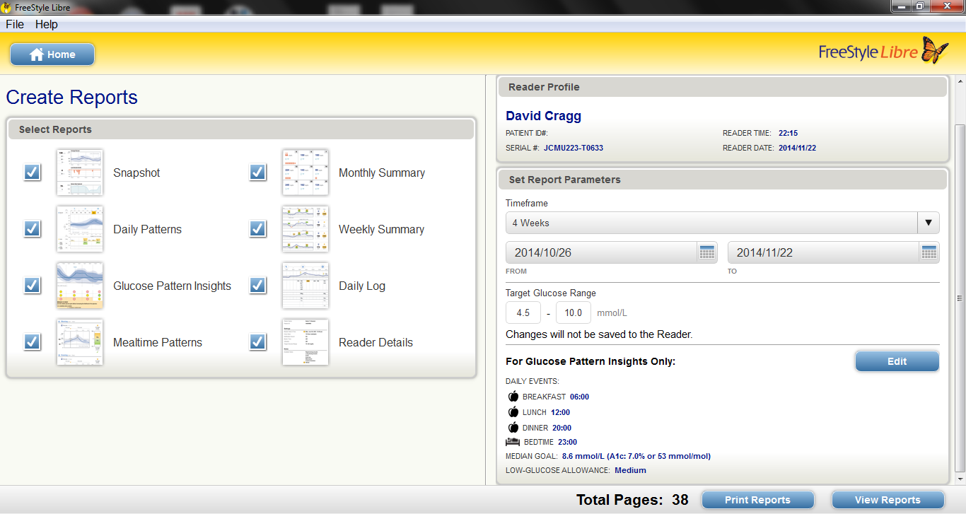Uncheck the Weekly Summary checkbox
Image resolution: width=966 pixels, height=514 pixels.
[x=257, y=229]
